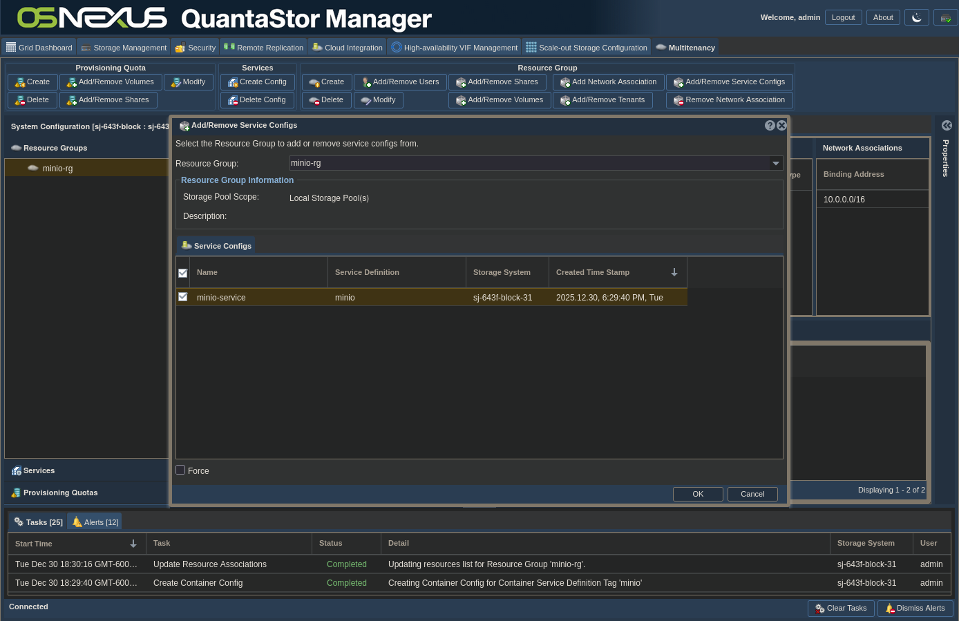This screenshot has width=959, height=621.
Task: Click Create Config in the Services group
Action: [x=257, y=82]
